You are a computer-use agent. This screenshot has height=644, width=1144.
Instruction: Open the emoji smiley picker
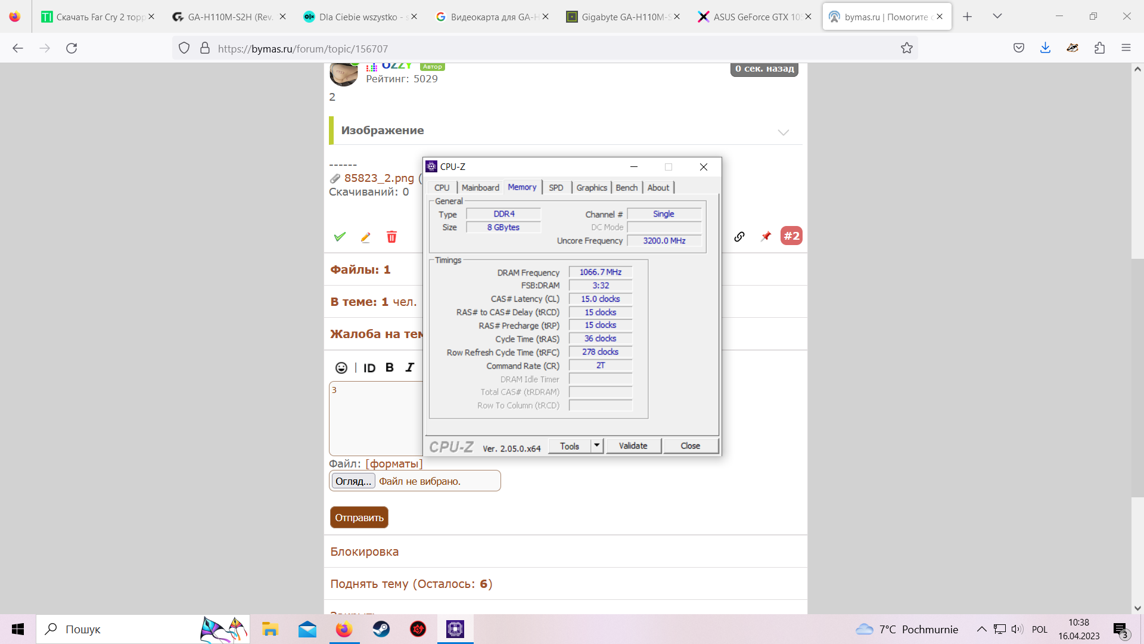[x=341, y=368]
